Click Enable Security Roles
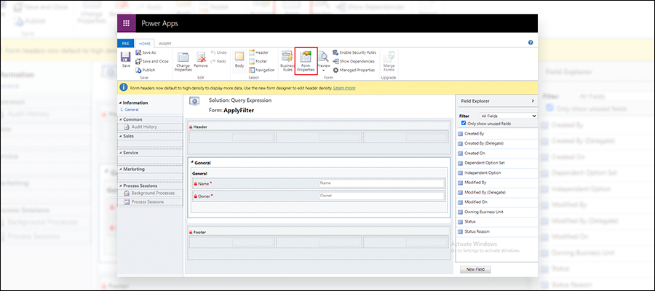The image size is (655, 291). (354, 52)
